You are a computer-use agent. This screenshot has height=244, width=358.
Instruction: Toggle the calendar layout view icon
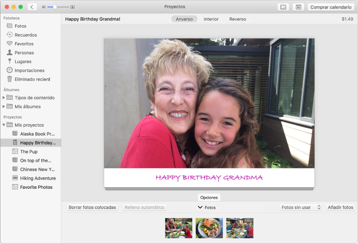(x=283, y=7)
